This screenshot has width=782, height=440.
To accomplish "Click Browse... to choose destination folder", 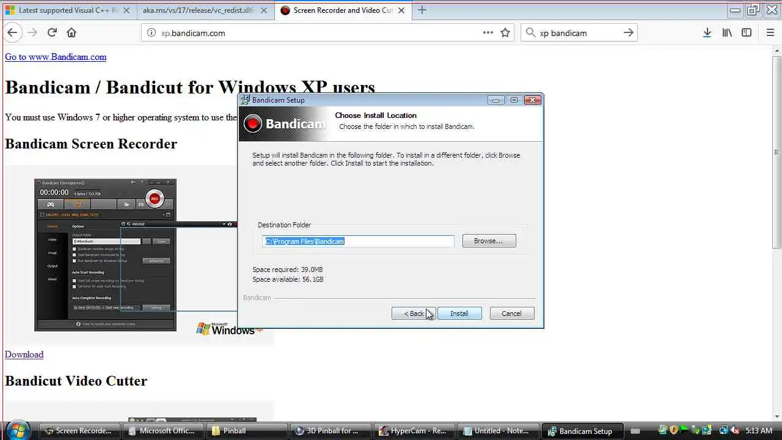I will [x=489, y=241].
